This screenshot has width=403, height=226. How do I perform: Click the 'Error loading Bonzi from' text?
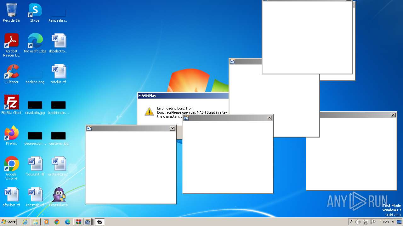point(175,108)
